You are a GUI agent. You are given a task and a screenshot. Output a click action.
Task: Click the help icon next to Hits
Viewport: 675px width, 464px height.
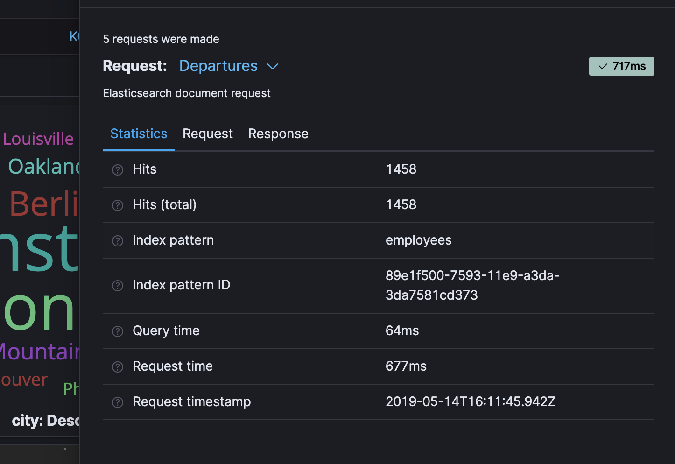tap(118, 170)
